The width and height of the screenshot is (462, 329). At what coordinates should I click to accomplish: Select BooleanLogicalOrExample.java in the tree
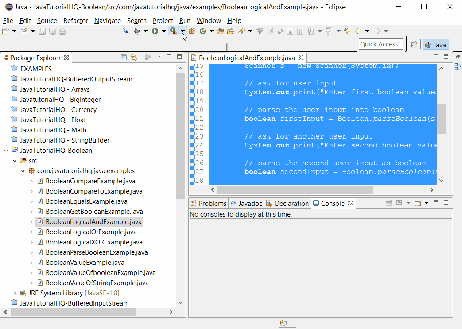[91, 232]
